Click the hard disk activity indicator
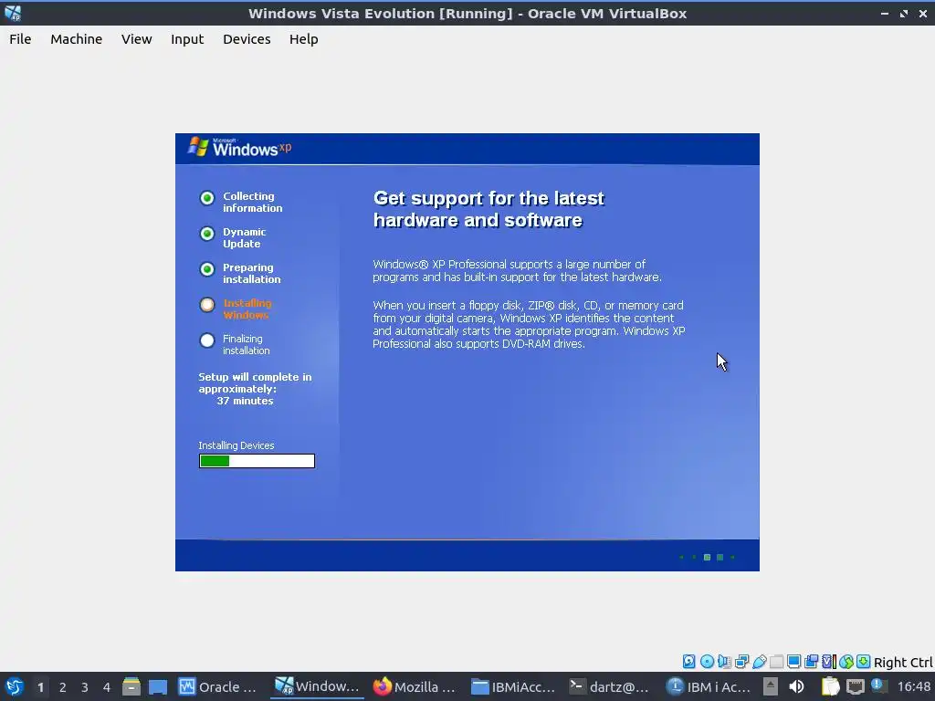This screenshot has width=935, height=701. point(688,661)
